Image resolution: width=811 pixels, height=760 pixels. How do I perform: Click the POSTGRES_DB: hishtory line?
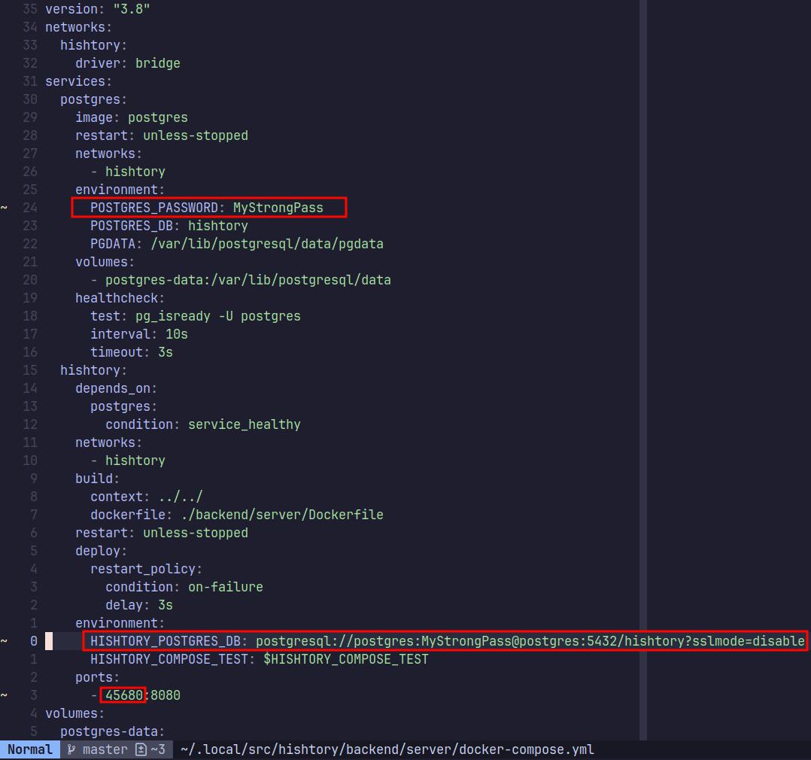pos(169,226)
